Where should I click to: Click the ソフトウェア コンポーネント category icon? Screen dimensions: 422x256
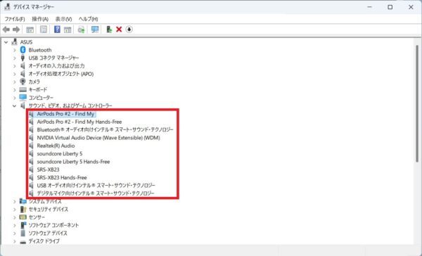[x=23, y=225]
